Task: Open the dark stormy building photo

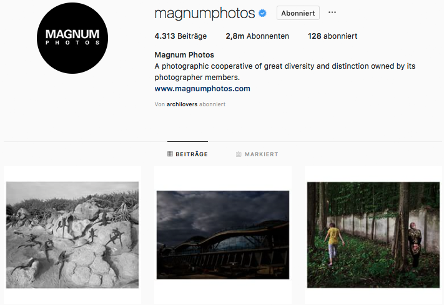Action: 223,235
